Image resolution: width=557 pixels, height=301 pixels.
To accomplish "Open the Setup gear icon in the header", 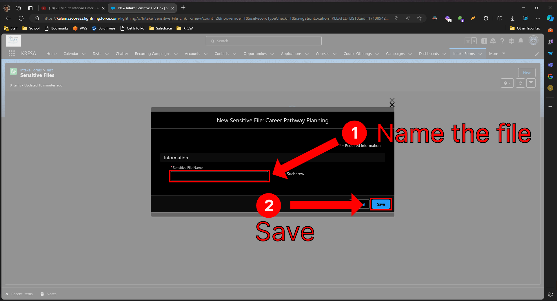I will tap(512, 41).
